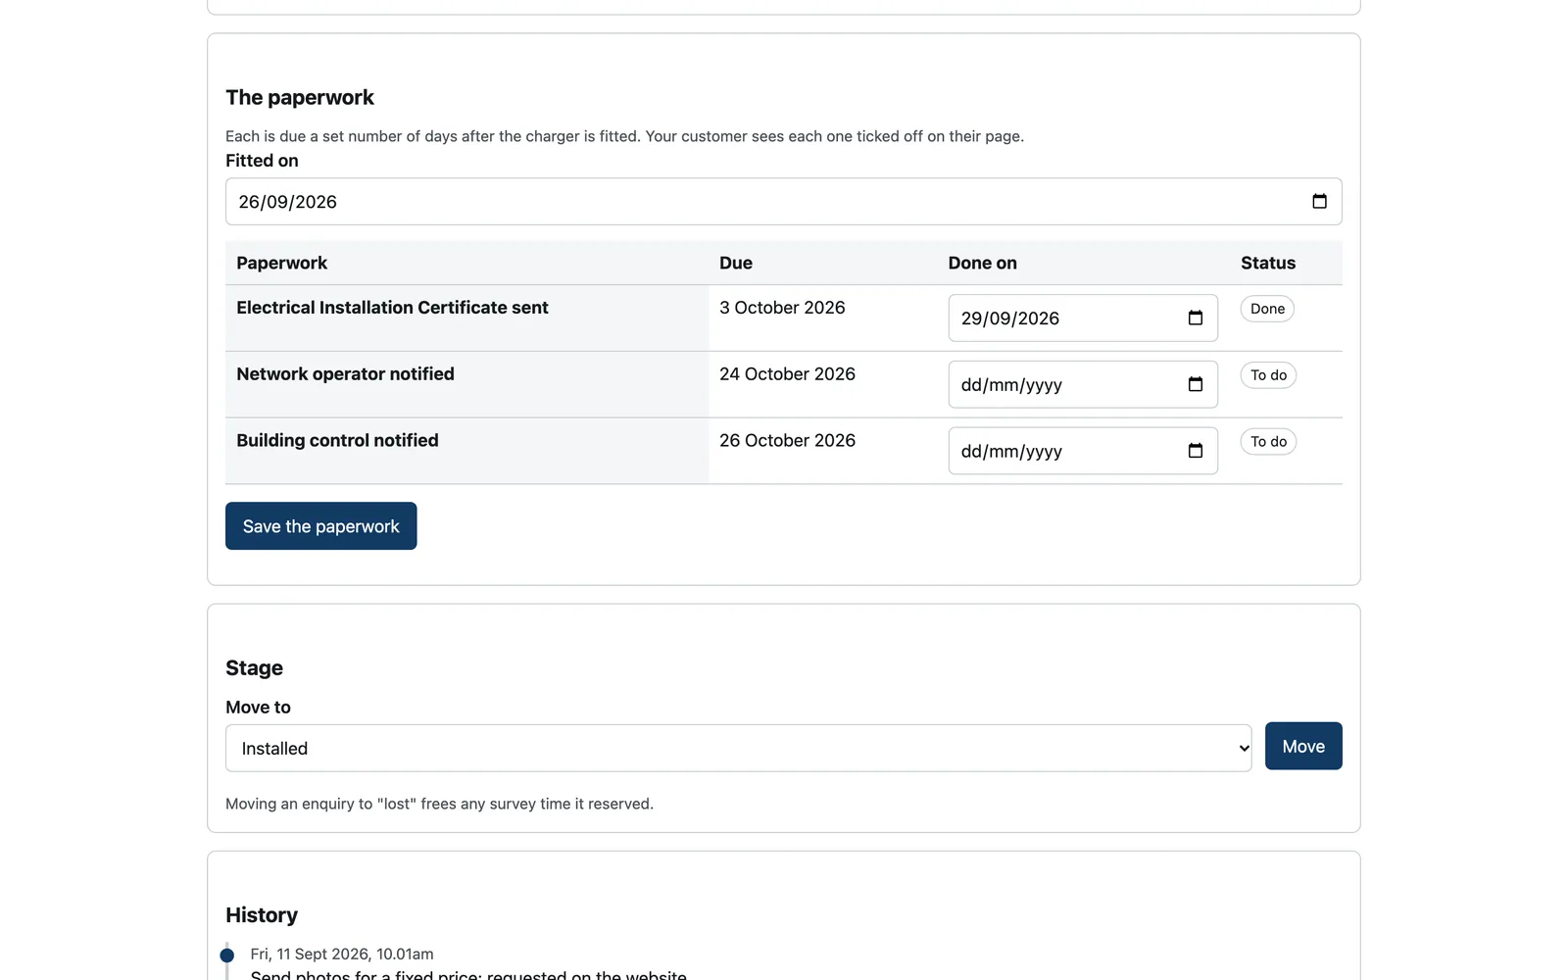The height and width of the screenshot is (980, 1568).
Task: Click the Stage heading
Action: tap(254, 668)
